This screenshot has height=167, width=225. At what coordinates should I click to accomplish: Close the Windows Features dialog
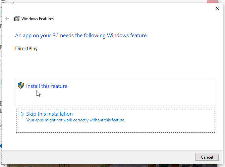[217, 8]
